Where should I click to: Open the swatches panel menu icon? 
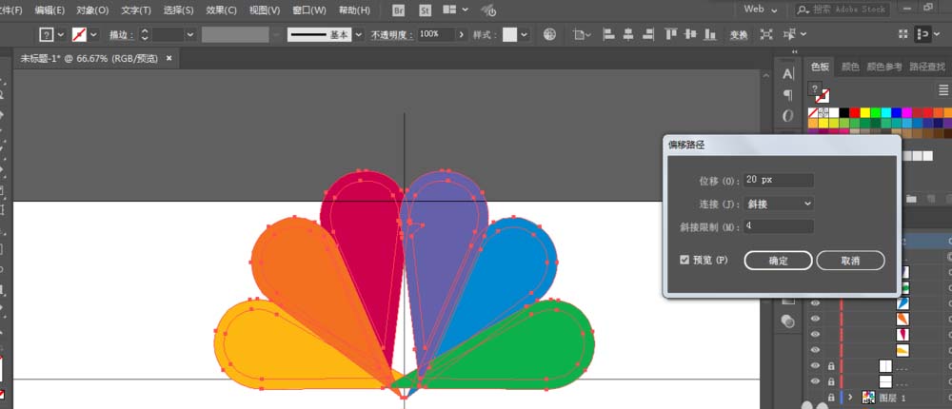point(943,89)
